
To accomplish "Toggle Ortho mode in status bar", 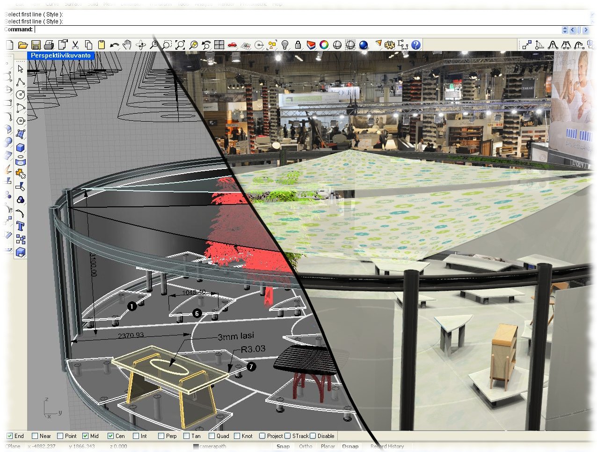I will point(306,446).
